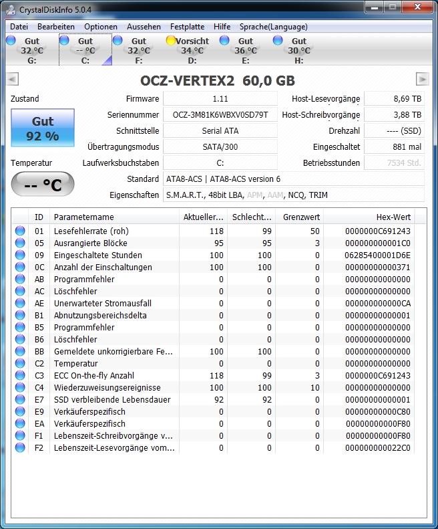
Task: Open the Sprache(Language) menu
Action: 273,27
